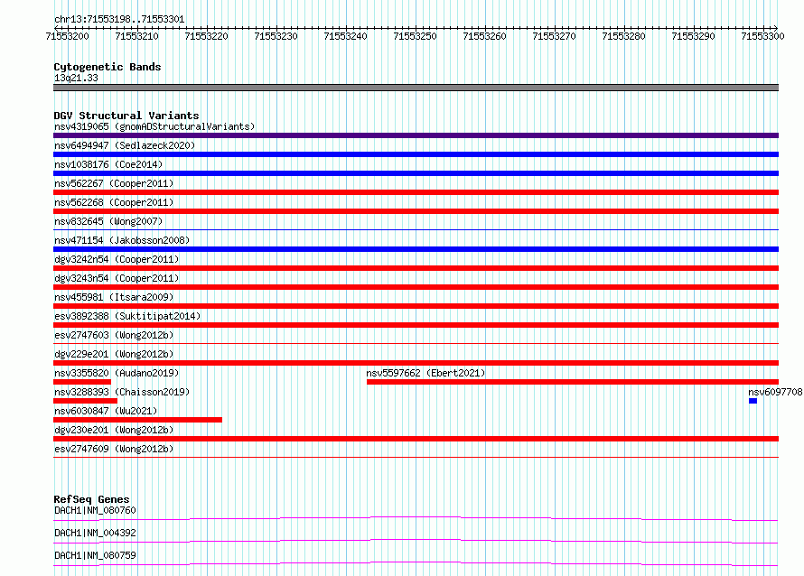804x576 pixels.
Task: Click the gray 13q21.33 cytogenetic band bar
Action: pyautogui.click(x=416, y=88)
